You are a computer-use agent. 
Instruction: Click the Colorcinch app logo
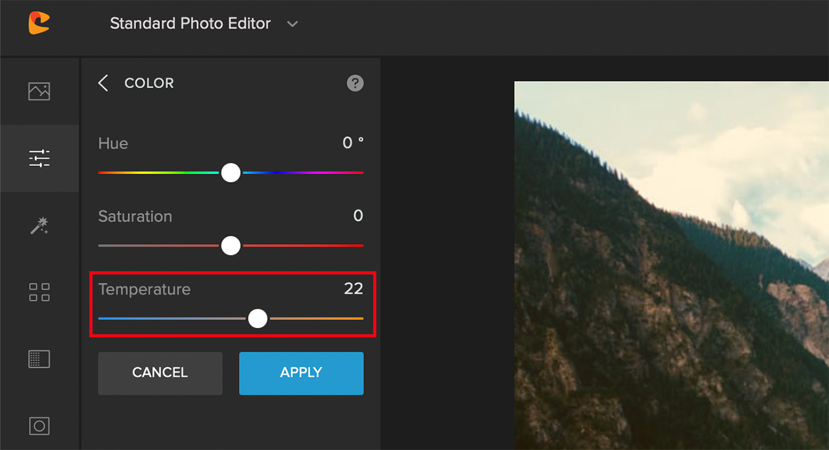38,23
